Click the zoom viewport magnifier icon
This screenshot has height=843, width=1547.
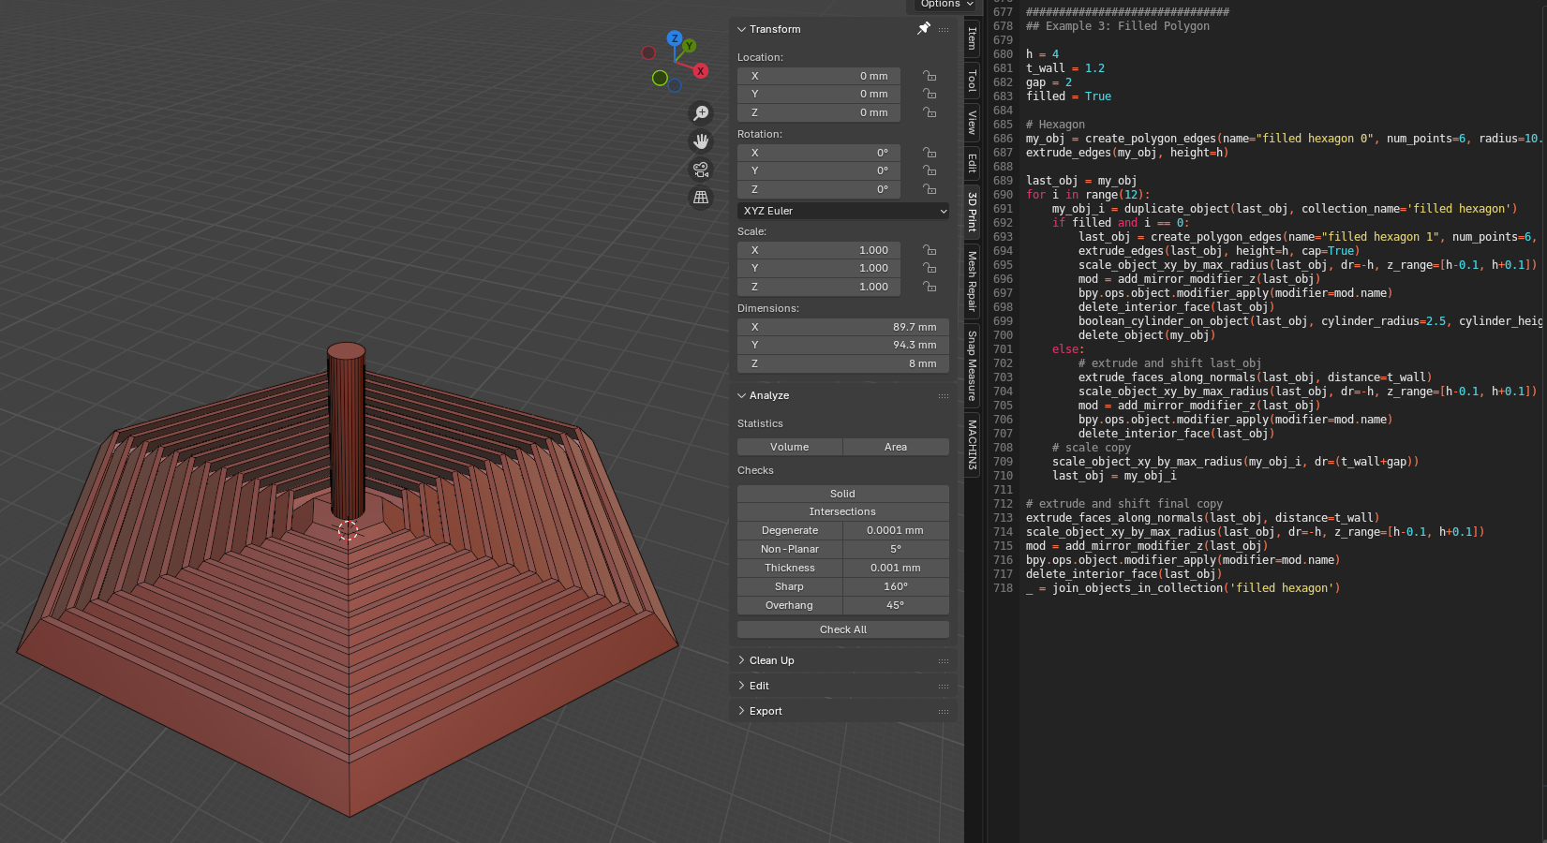click(x=701, y=113)
